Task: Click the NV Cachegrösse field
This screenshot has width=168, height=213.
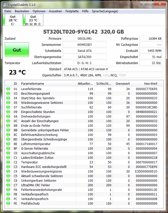Action: (x=151, y=45)
